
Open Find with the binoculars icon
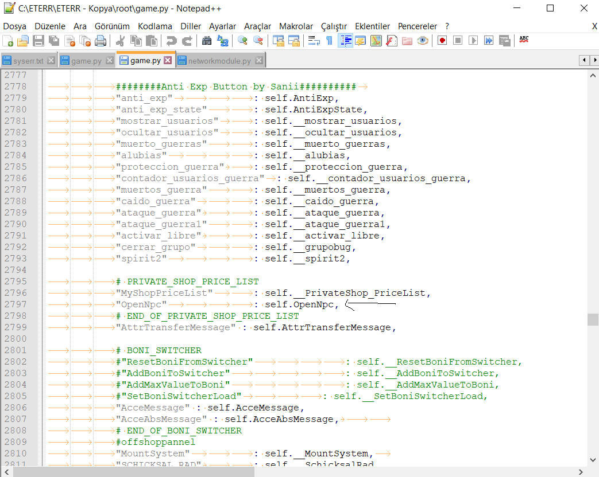(x=207, y=41)
